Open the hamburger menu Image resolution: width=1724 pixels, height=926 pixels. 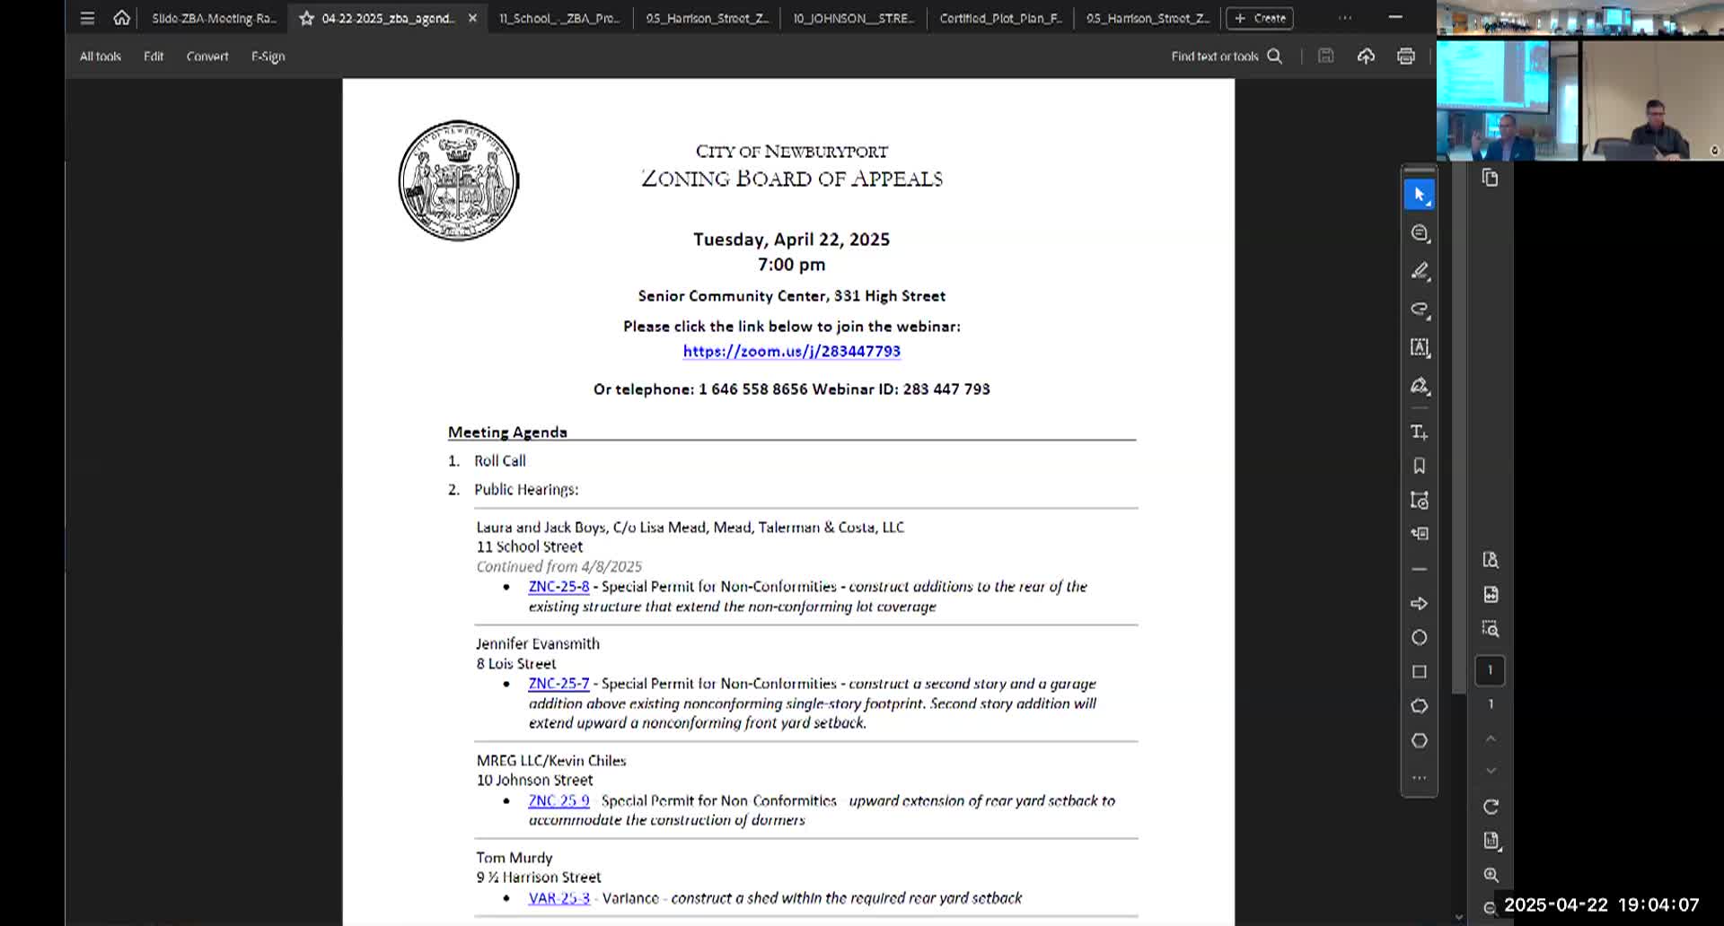pyautogui.click(x=87, y=18)
